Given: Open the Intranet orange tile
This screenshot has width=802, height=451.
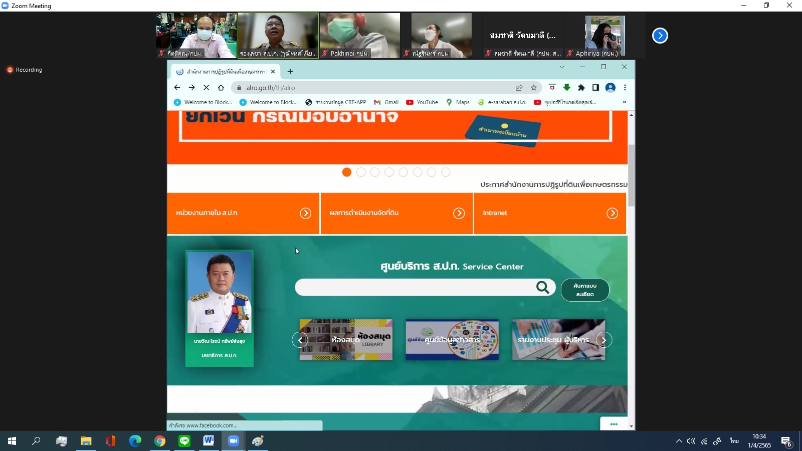Looking at the screenshot, I should pos(550,213).
